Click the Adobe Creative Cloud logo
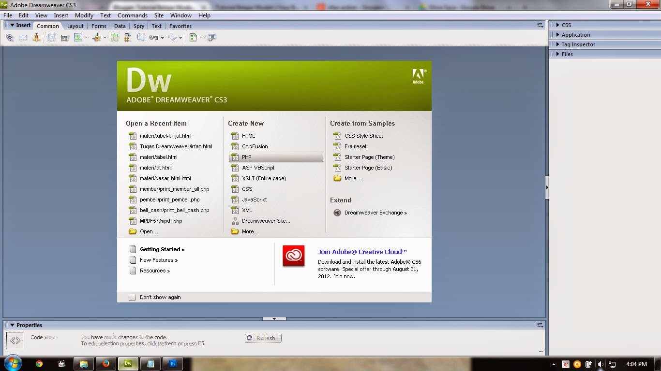 (294, 256)
